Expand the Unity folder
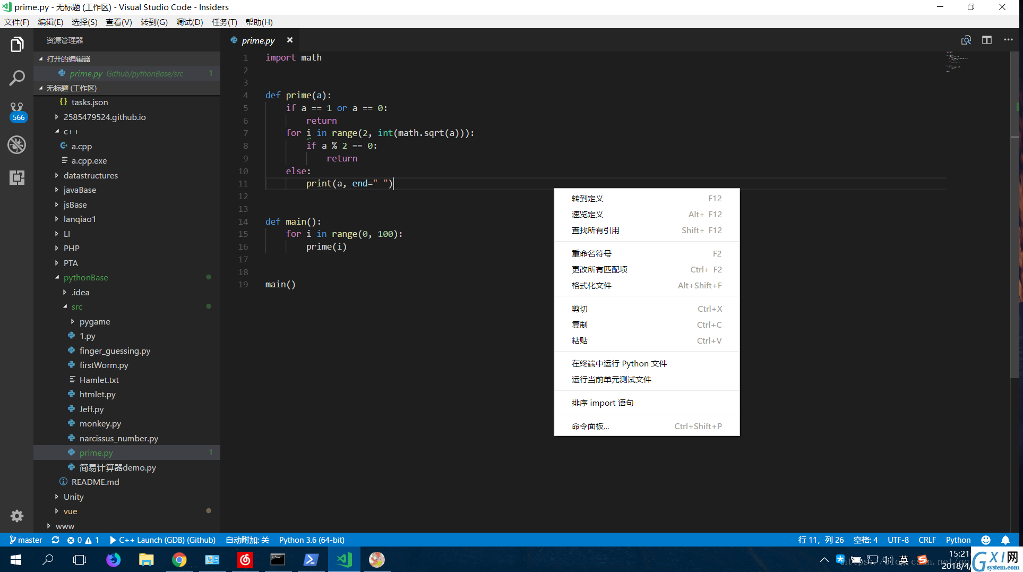1023x572 pixels. 127,497
